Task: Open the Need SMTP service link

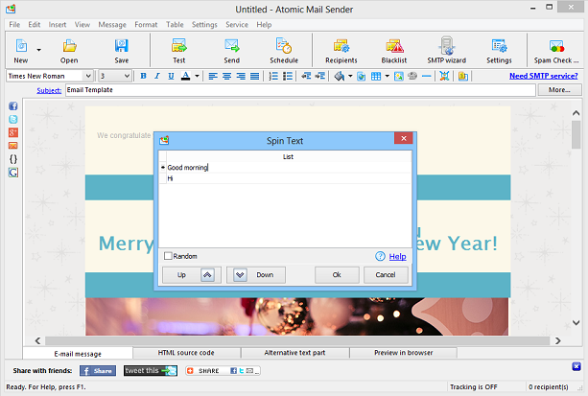Action: click(x=543, y=76)
